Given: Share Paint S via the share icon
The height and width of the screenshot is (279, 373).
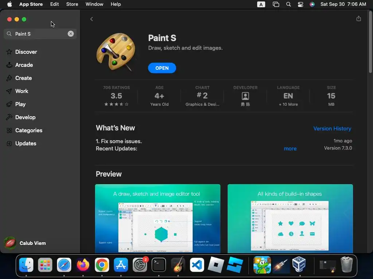Looking at the screenshot, I should point(358,19).
